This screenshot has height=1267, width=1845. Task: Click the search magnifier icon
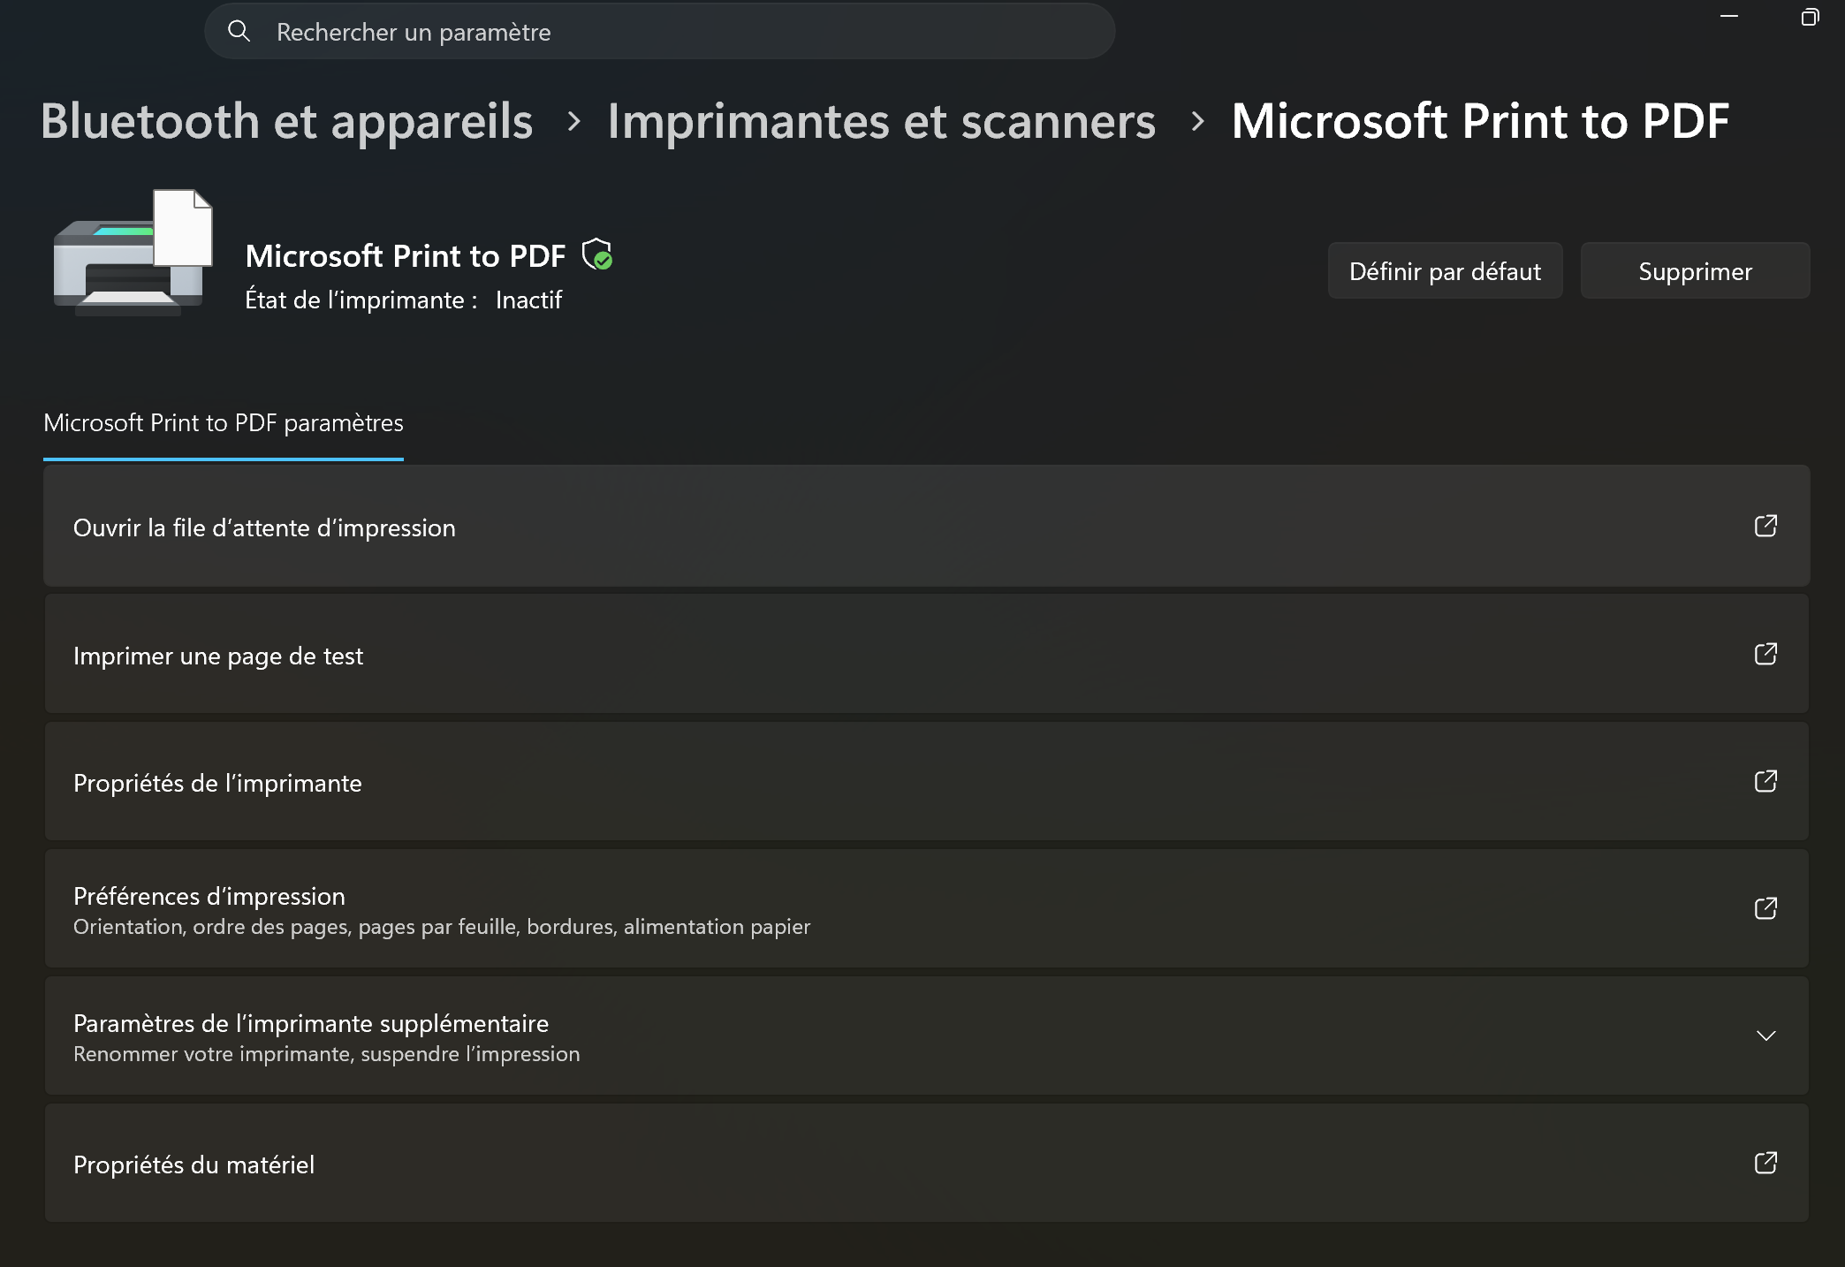(x=239, y=32)
